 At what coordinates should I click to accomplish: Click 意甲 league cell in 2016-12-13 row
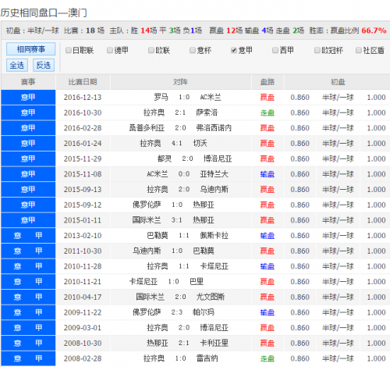tap(28, 98)
